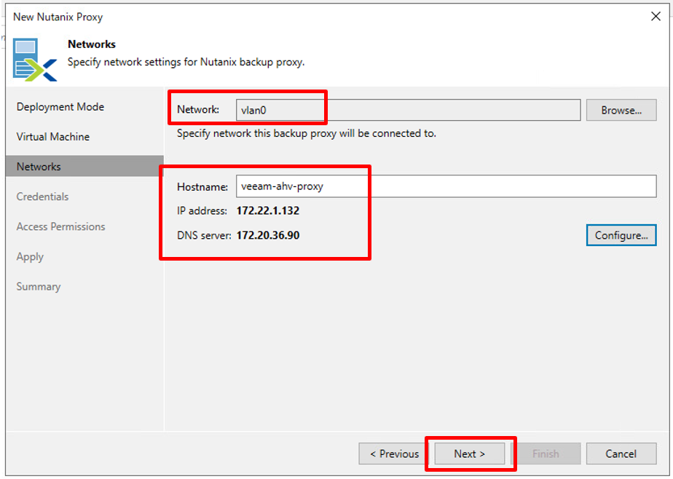Click the bold Networks page heading

coord(92,44)
